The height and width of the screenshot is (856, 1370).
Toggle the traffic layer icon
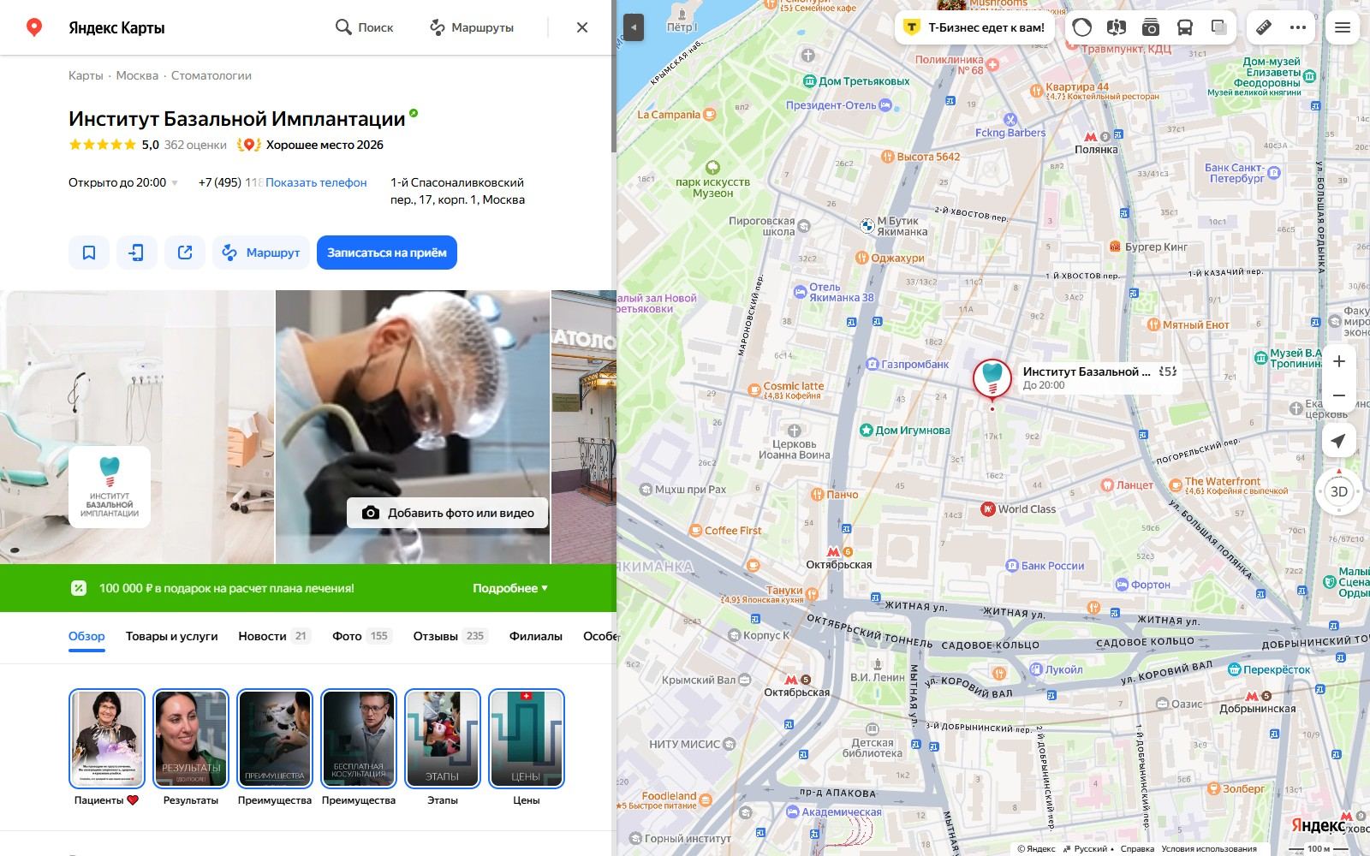point(1082,27)
